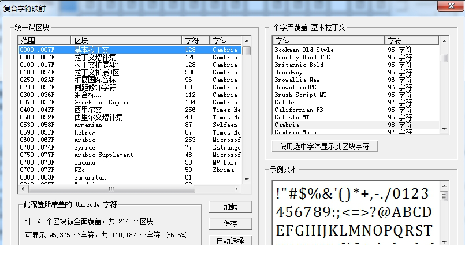Click right arrow of horizontal scrollbar

(236, 189)
